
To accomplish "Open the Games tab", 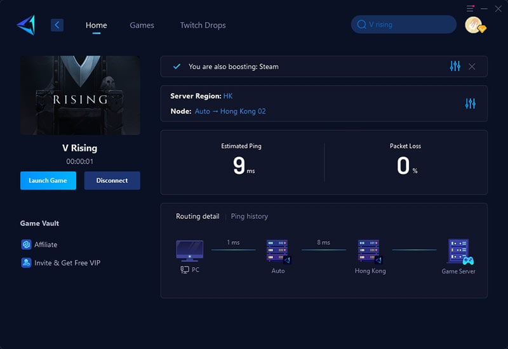I will pos(142,25).
